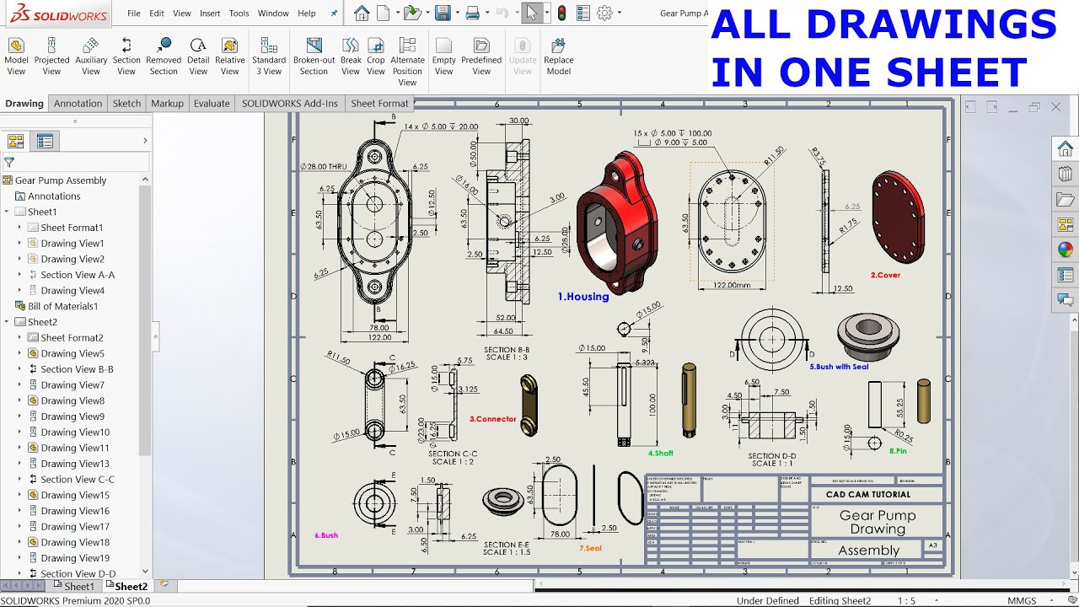Click the MMGS unit system status
The width and height of the screenshot is (1079, 607).
[1022, 601]
